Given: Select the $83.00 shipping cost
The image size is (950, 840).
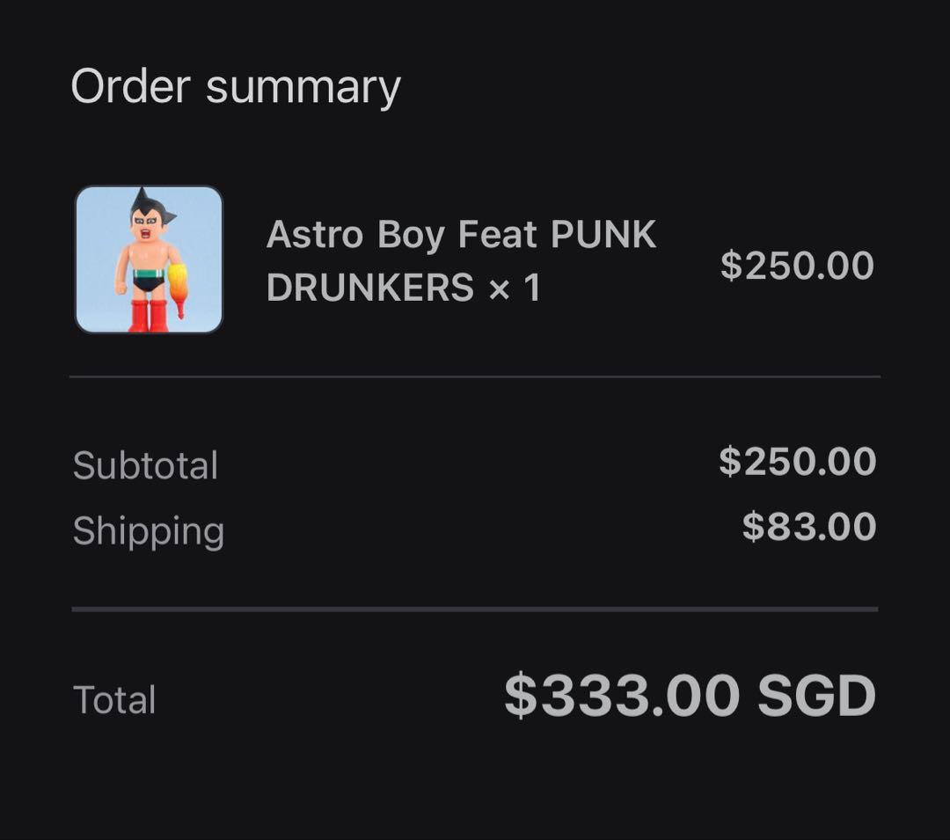Looking at the screenshot, I should [x=808, y=527].
